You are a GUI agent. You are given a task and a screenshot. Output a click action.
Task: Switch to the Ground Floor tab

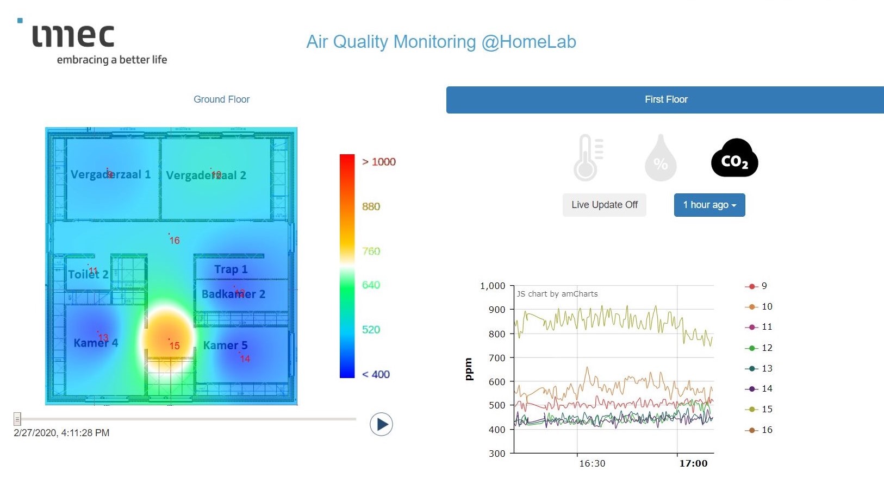pos(221,99)
